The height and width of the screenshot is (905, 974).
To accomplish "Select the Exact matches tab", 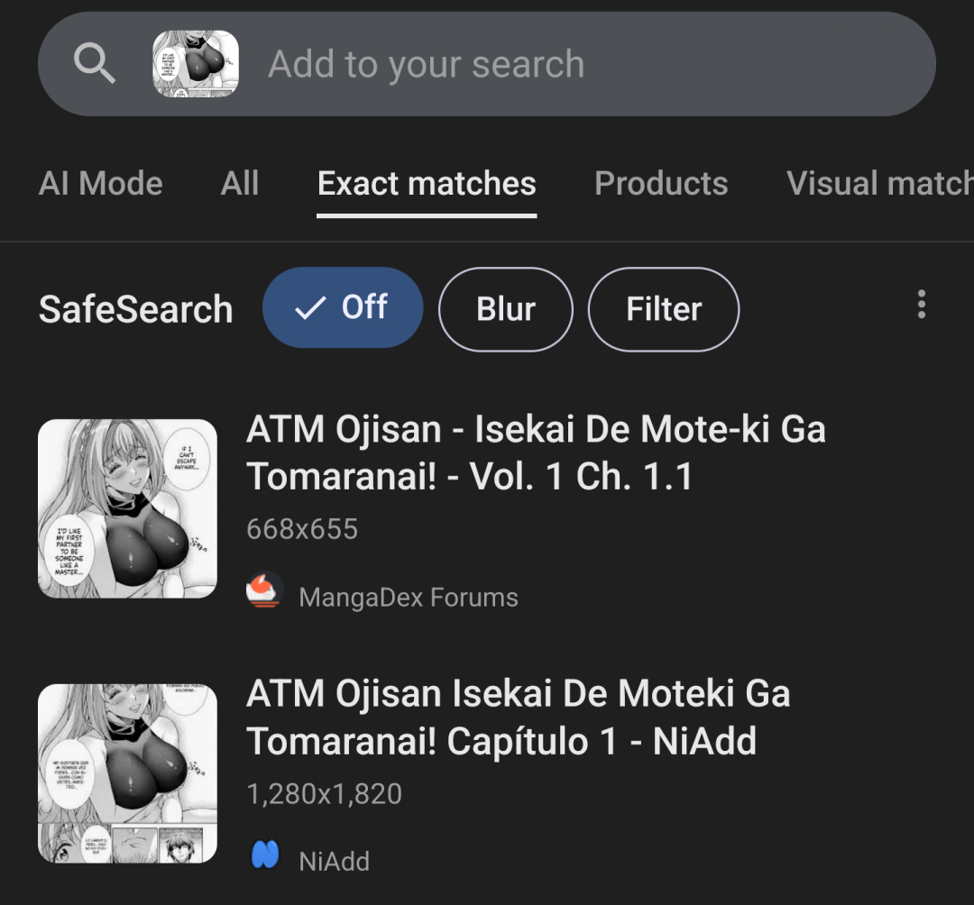I will 427,184.
